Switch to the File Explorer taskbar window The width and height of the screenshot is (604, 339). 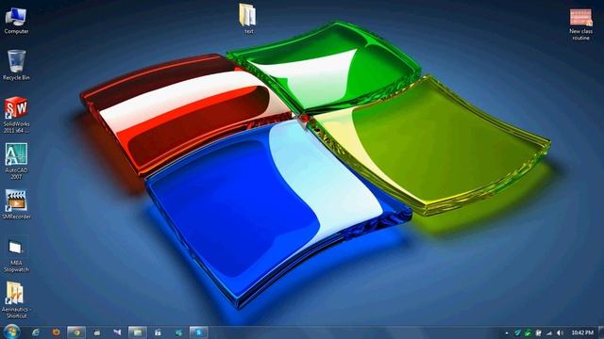point(138,332)
